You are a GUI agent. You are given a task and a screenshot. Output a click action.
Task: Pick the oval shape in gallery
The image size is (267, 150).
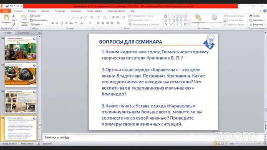181,16
